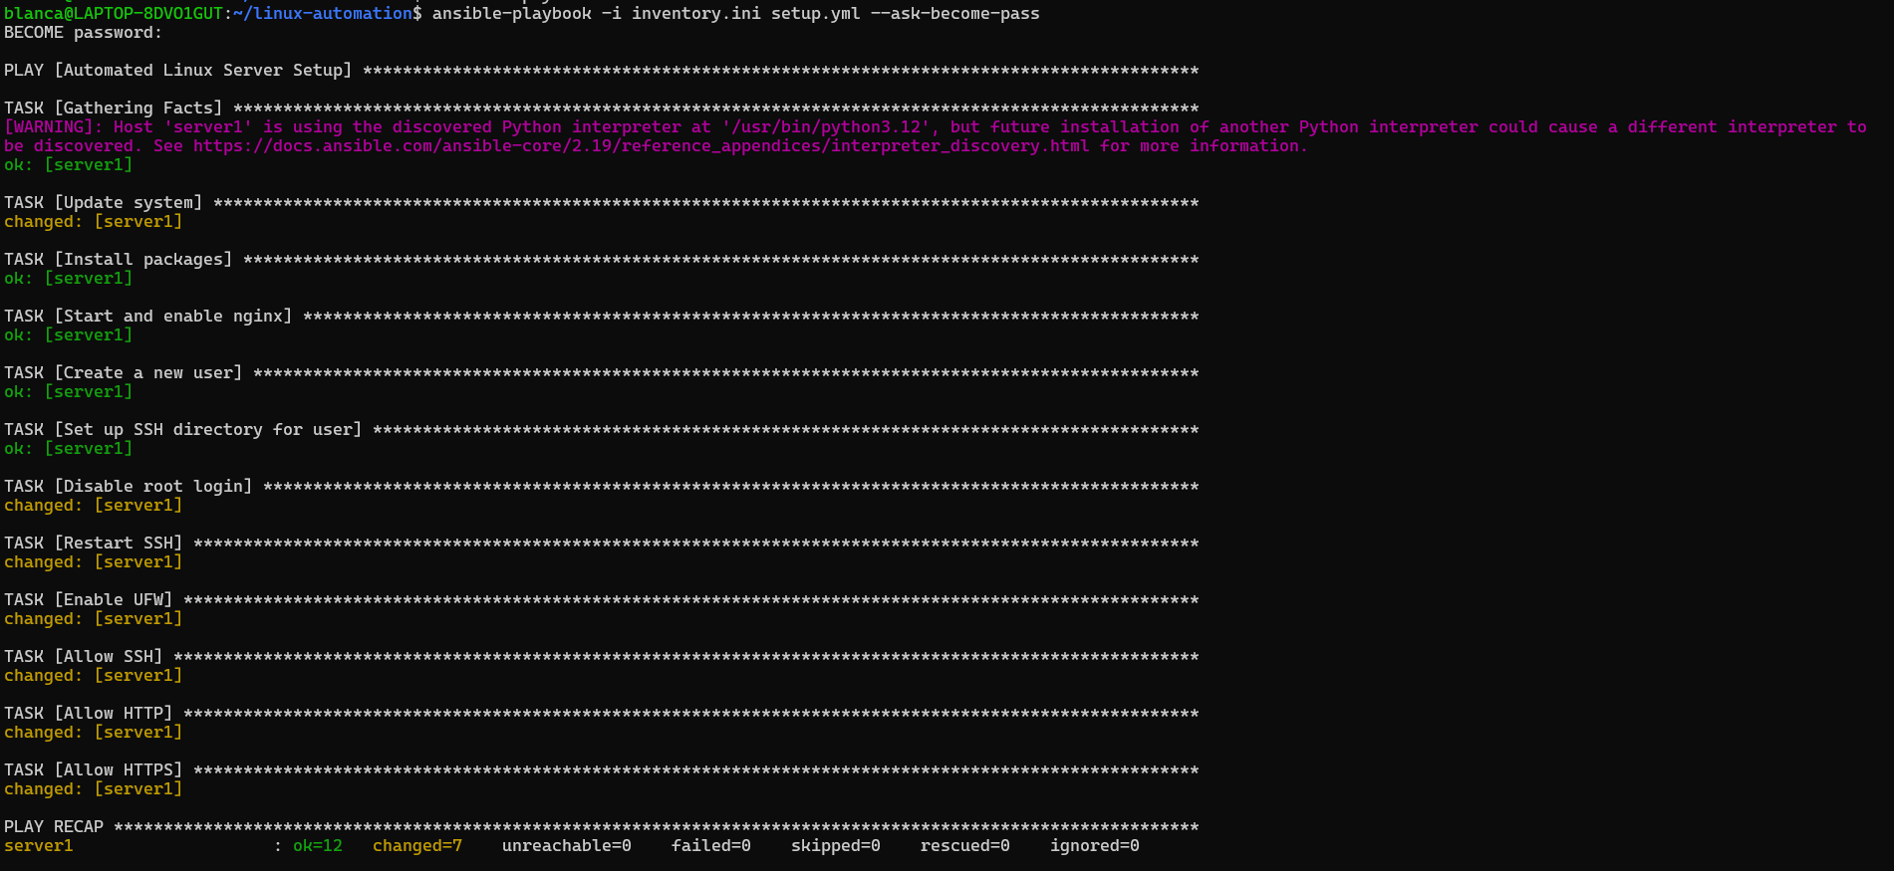Click 'server1' host name in recap row
The image size is (1894, 871).
(39, 846)
